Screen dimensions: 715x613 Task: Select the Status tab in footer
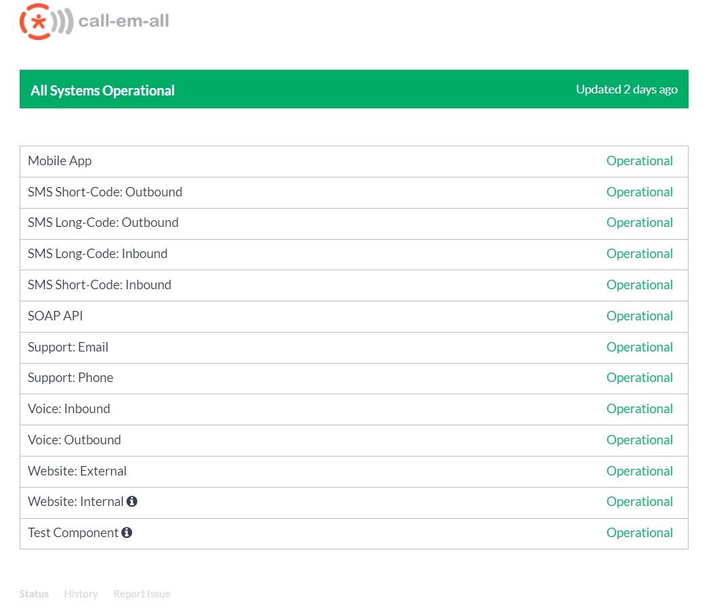(34, 593)
